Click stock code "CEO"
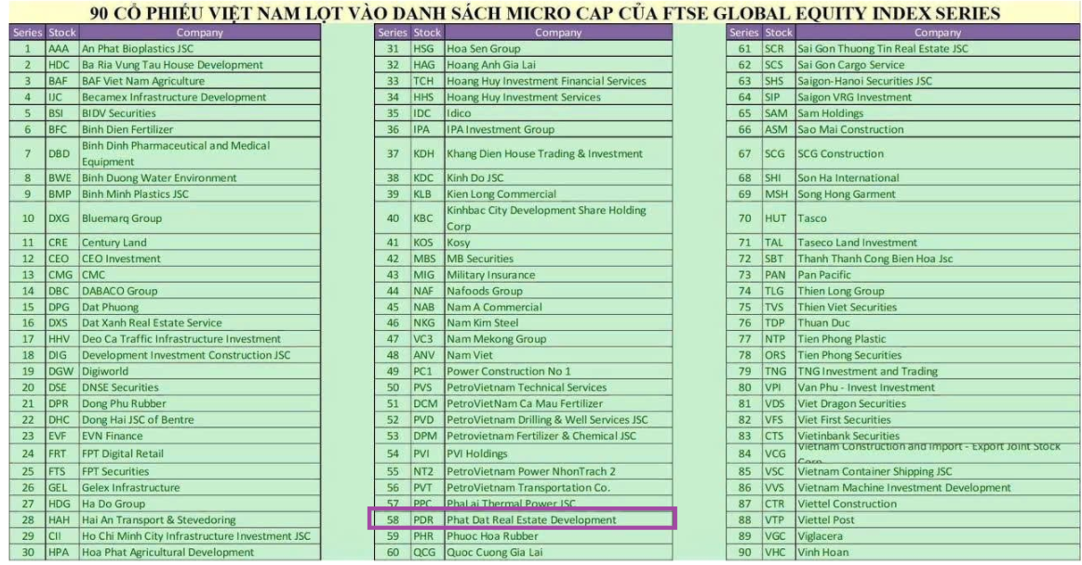 (59, 258)
